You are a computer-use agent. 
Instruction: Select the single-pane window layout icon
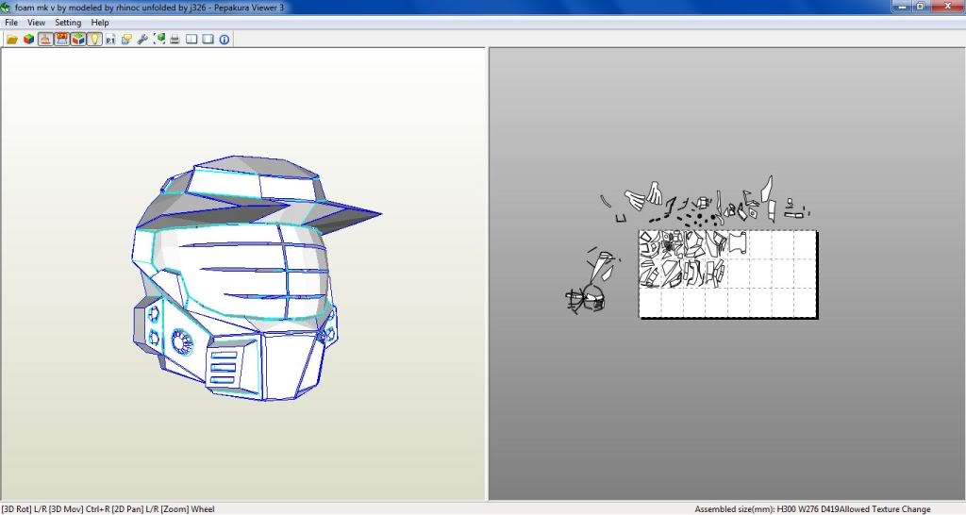(x=208, y=40)
